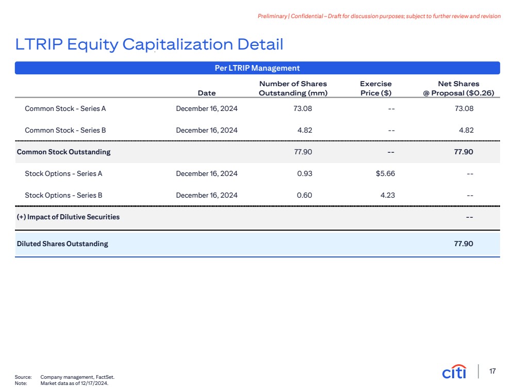
Task: Select the slide title 'LTRIP Equity Capitalization Detail'
Action: pyautogui.click(x=149, y=44)
